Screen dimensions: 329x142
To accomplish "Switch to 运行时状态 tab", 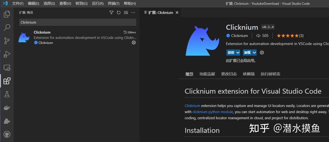I will (270, 74).
